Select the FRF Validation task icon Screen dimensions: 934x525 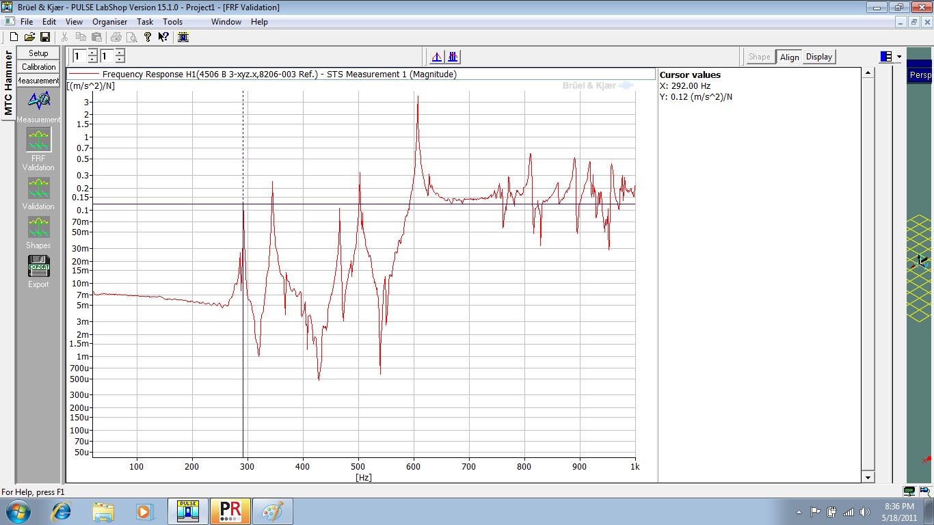pyautogui.click(x=38, y=139)
